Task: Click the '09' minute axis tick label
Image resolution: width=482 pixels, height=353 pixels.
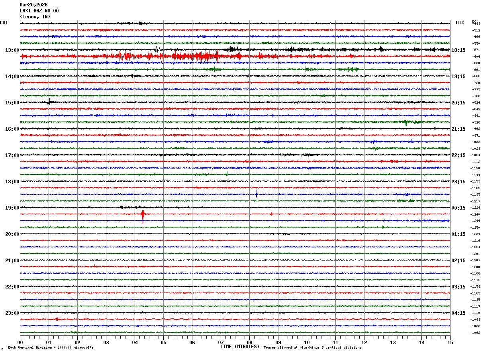Action: click(278, 342)
